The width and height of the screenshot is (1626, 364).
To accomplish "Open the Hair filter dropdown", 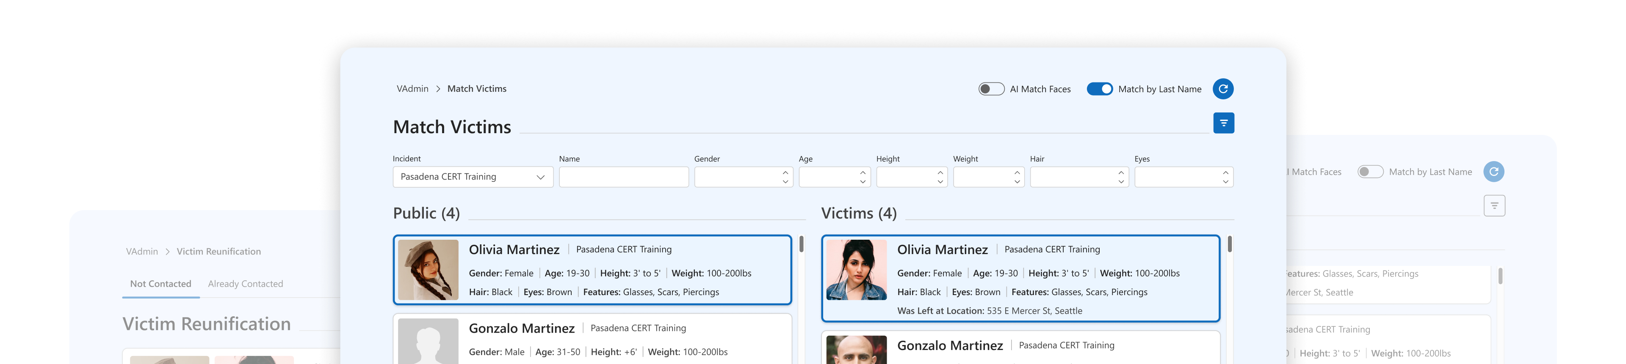I will [x=1079, y=177].
